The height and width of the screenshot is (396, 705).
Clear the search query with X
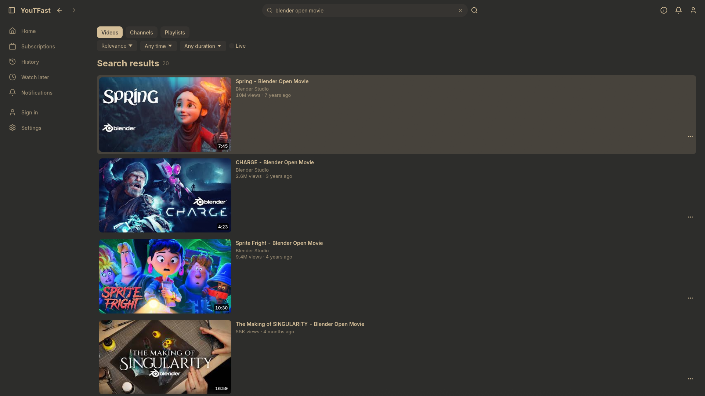point(460,10)
